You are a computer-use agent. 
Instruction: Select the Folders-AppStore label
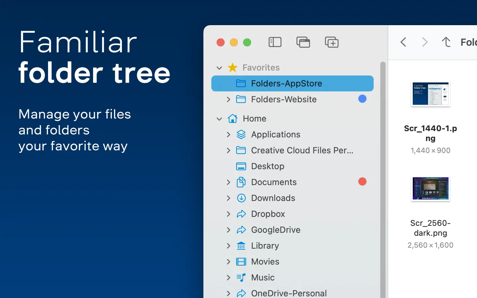point(287,83)
